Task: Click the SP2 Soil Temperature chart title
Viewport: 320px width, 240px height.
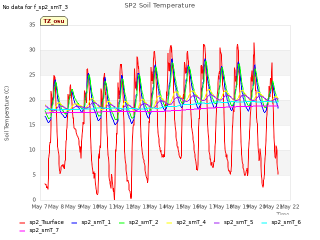Action: [x=159, y=5]
